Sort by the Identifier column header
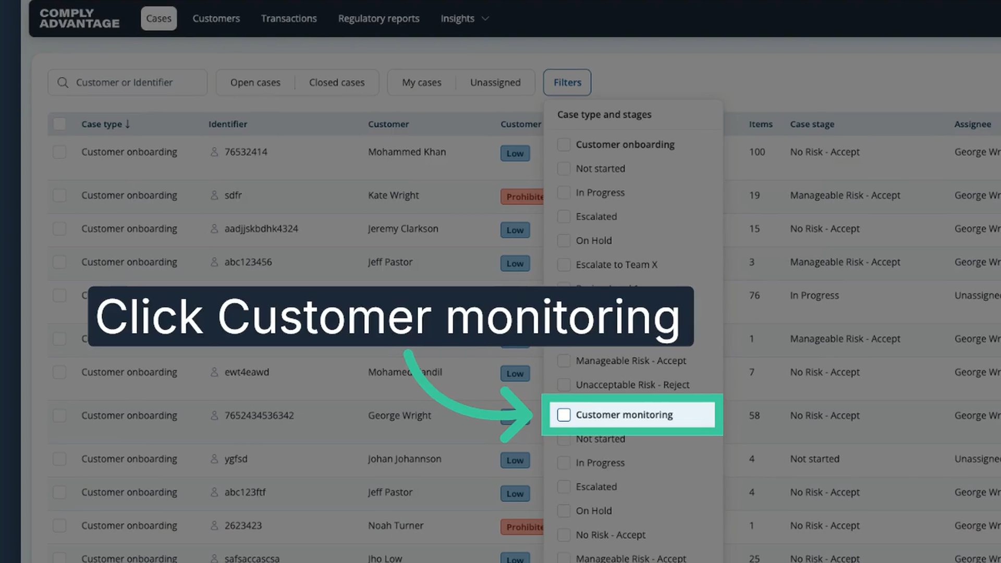Viewport: 1001px width, 563px height. point(228,124)
